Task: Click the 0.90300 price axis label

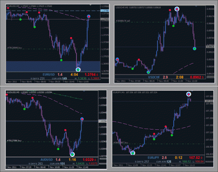Action: click(x=210, y=9)
